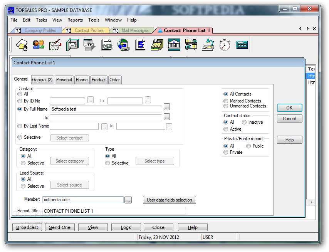This screenshot has width=329, height=252.
Task: Open the globe and computer icon
Action: click(123, 45)
